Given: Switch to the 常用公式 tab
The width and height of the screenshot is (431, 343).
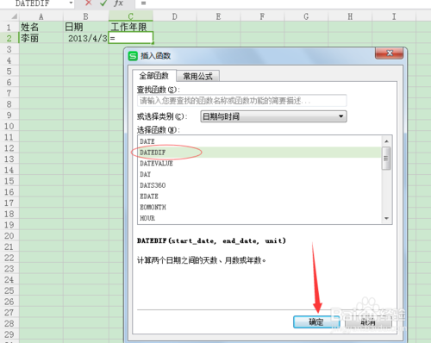Looking at the screenshot, I should (197, 76).
